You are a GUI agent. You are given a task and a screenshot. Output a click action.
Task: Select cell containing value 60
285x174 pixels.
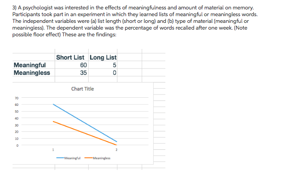point(72,65)
